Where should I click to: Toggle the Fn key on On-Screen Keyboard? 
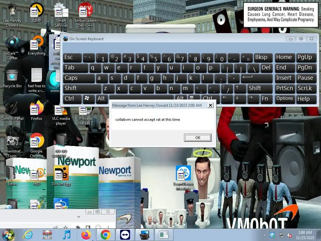click(266, 99)
